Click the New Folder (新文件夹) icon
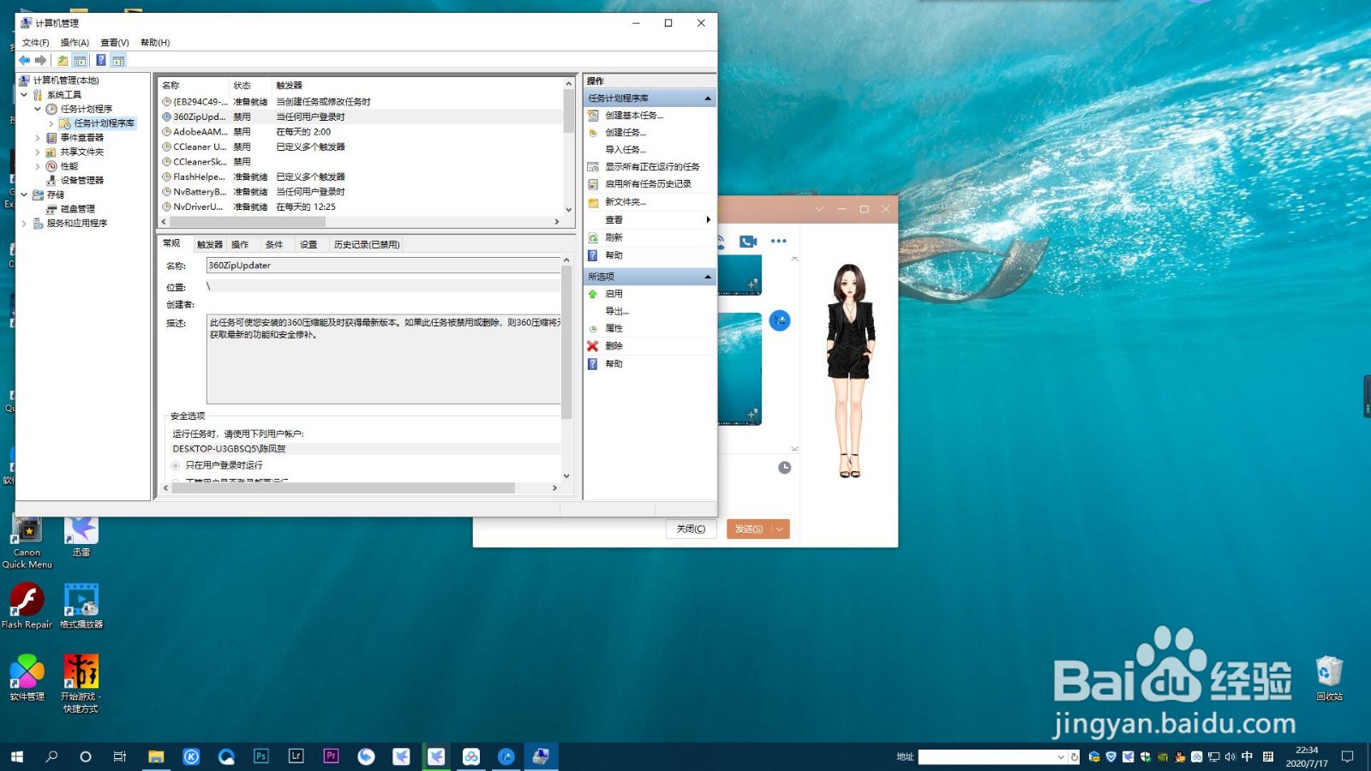1371x771 pixels. click(593, 202)
